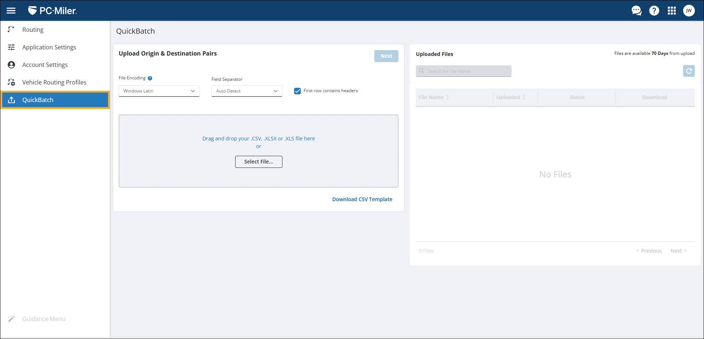The width and height of the screenshot is (704, 339).
Task: Click the Guidance Menu pencil icon
Action: pyautogui.click(x=12, y=319)
